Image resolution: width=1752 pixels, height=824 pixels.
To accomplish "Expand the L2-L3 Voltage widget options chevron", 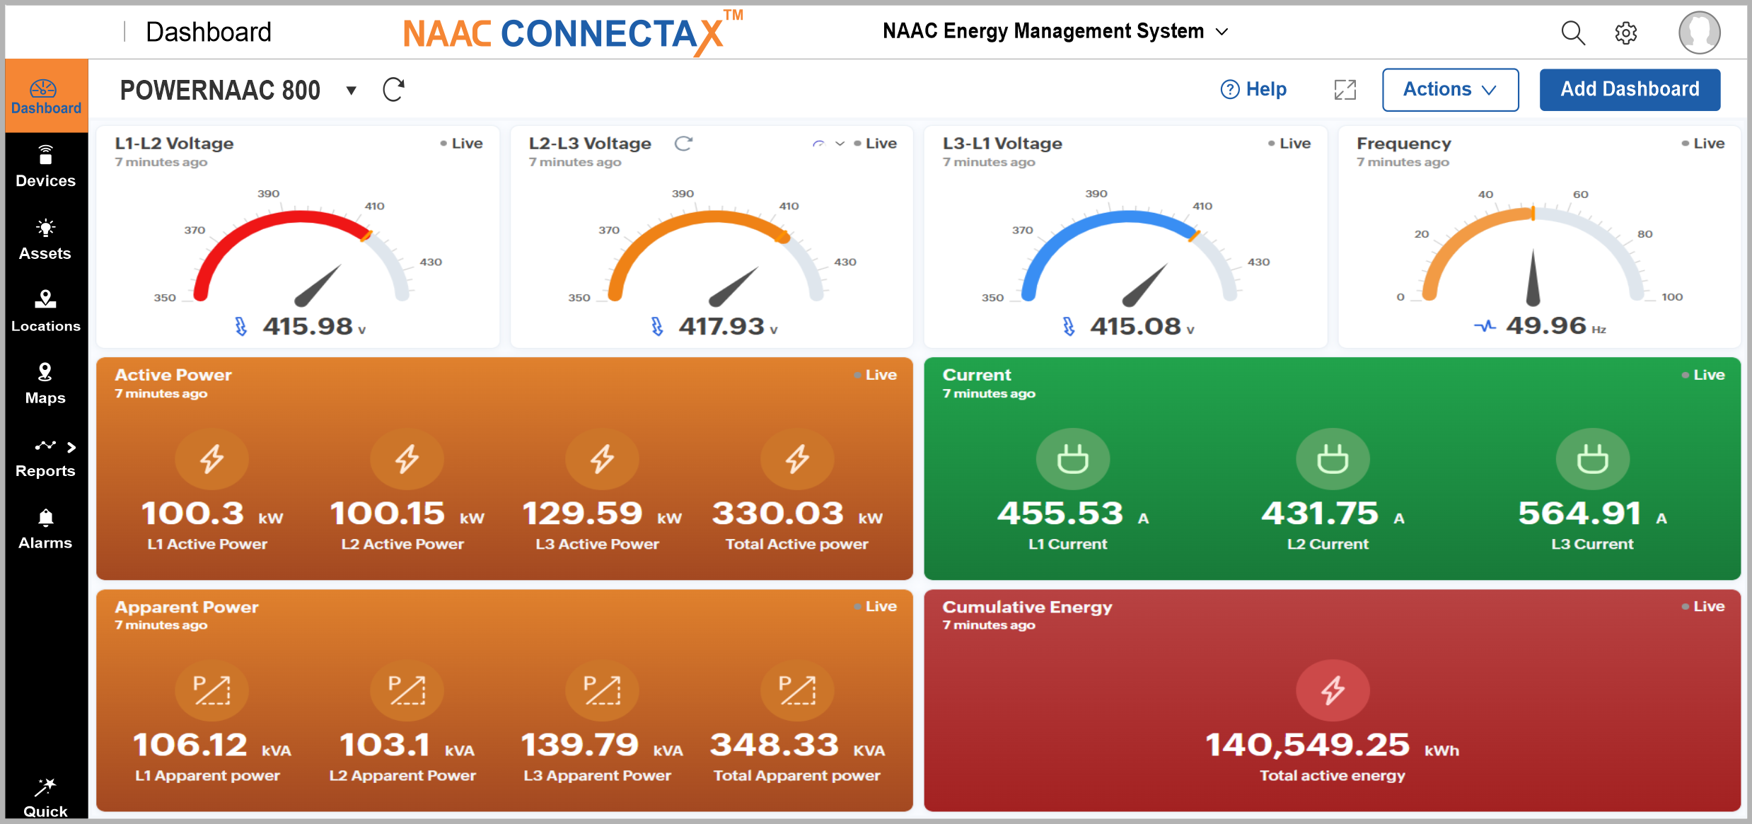I will pos(840,144).
